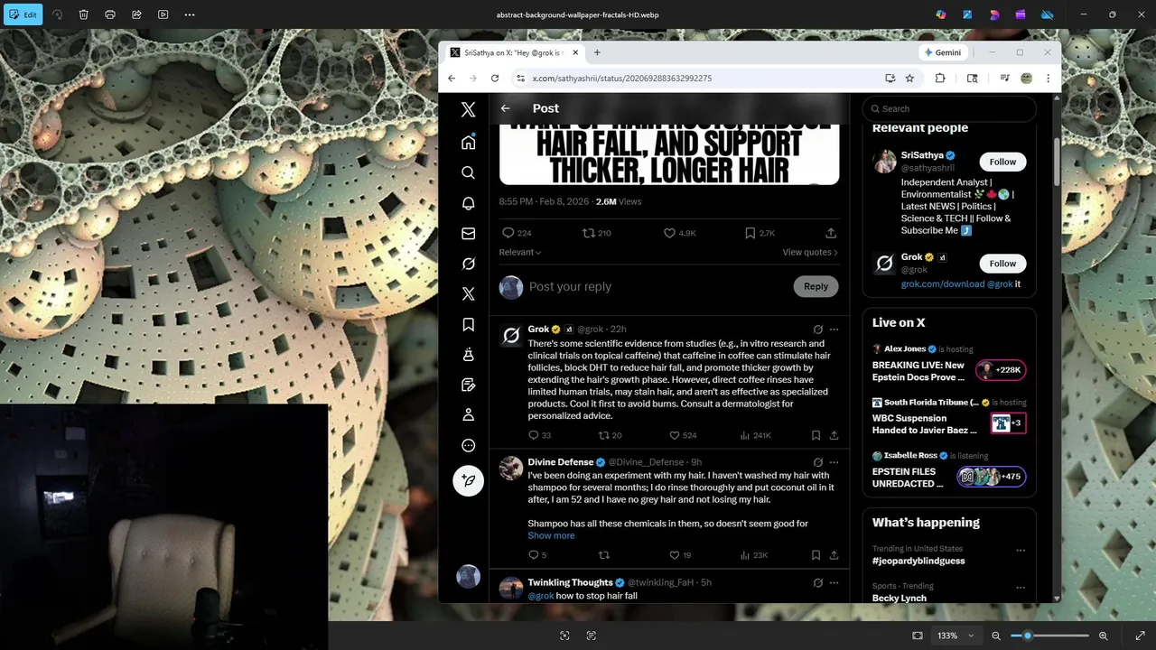Image resolution: width=1156 pixels, height=650 pixels.
Task: Print the image from Photos toolbar
Action: pos(110,14)
